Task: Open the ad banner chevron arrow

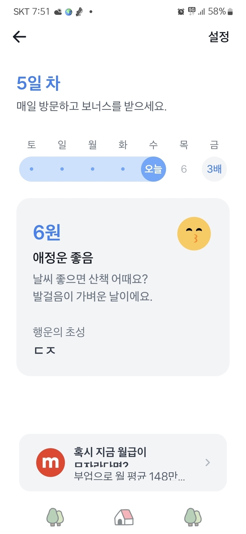Action: click(x=208, y=462)
